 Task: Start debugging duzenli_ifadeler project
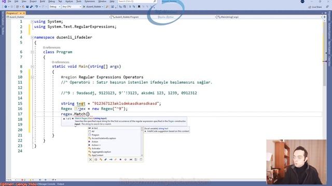click(x=93, y=7)
